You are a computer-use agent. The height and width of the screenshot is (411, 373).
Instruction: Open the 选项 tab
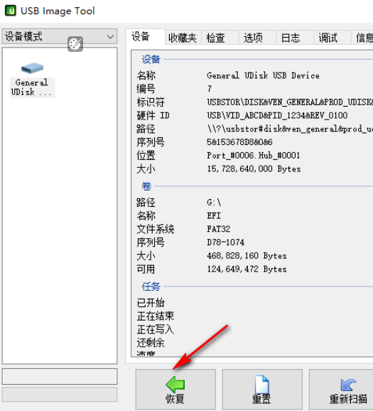pos(253,38)
